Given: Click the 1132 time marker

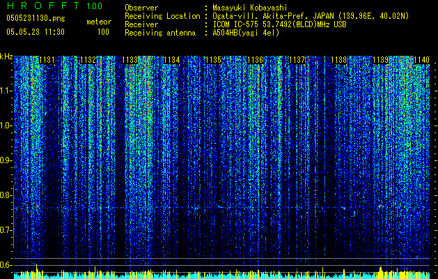Looking at the screenshot, I should tap(88, 60).
